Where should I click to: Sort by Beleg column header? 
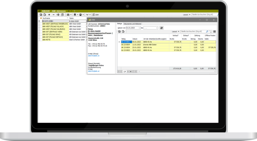pyautogui.click(x=124, y=39)
